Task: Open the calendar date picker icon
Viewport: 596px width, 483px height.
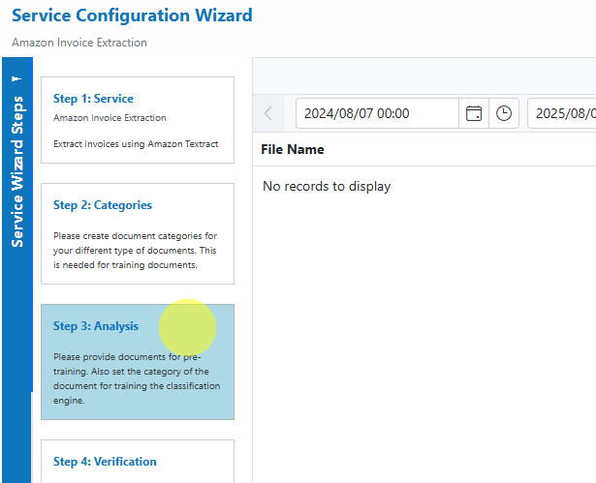Action: (x=474, y=113)
